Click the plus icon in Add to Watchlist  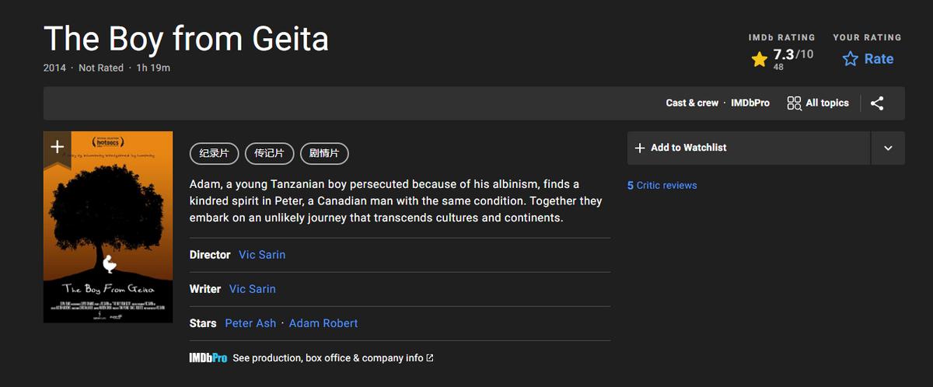pyautogui.click(x=640, y=148)
